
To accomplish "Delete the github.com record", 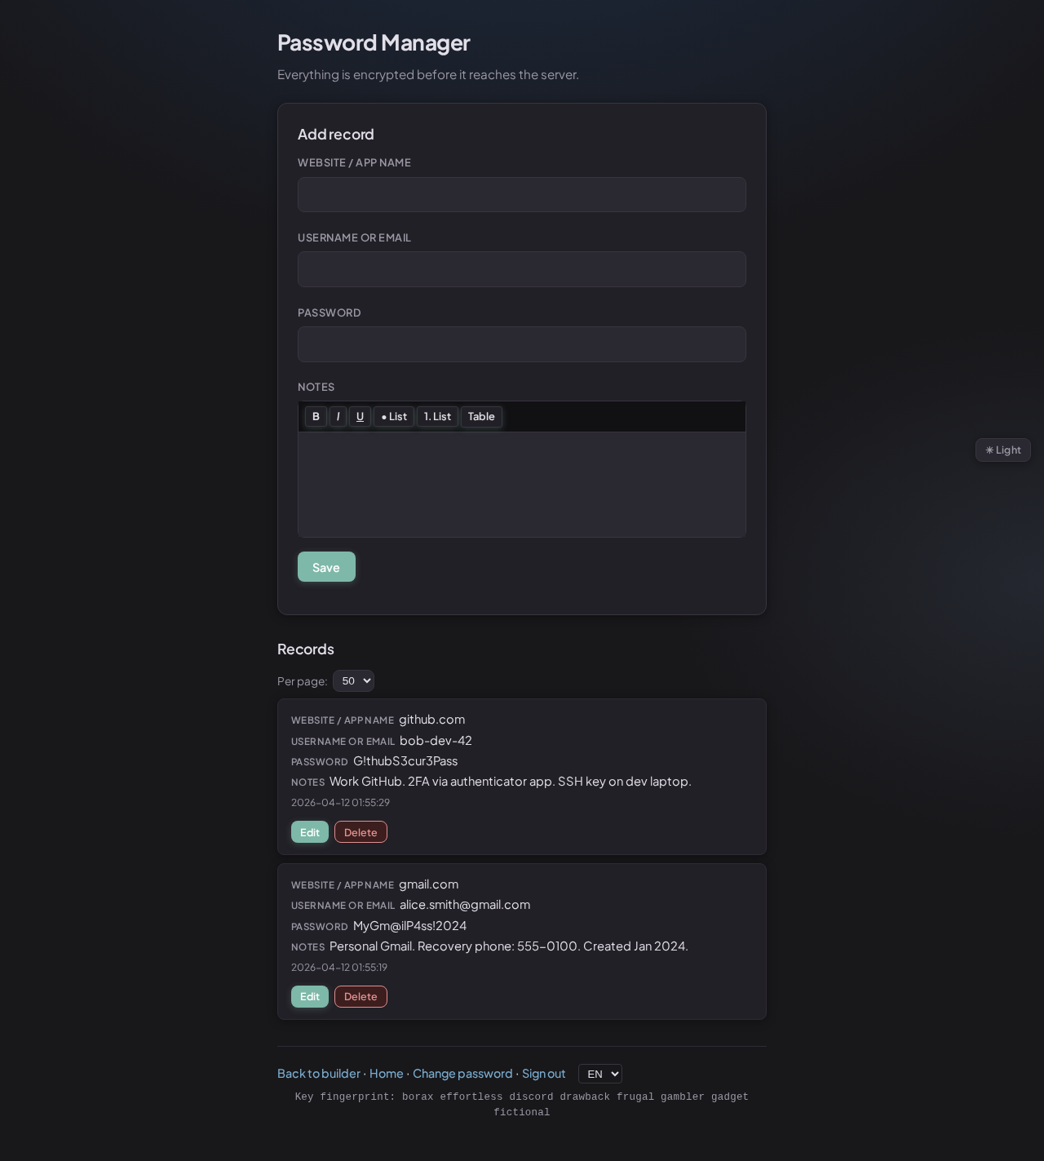I will [361, 832].
